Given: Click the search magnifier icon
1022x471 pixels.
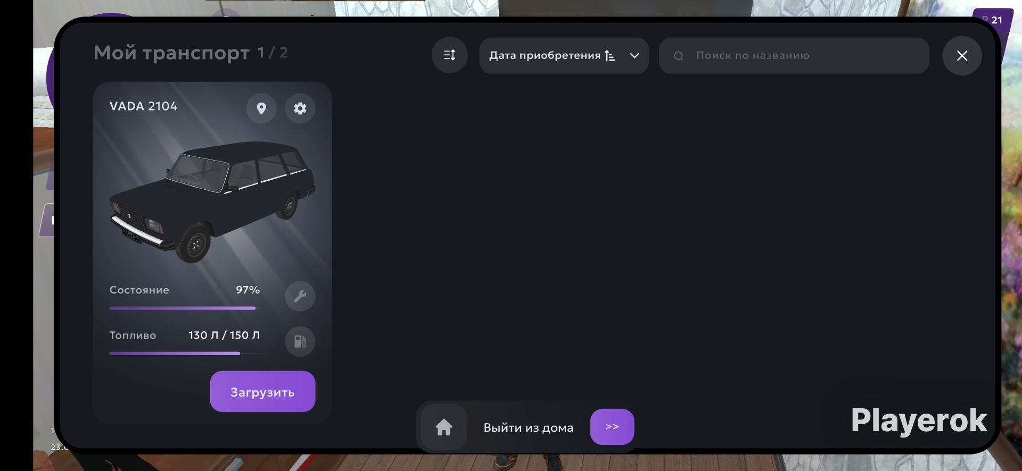Looking at the screenshot, I should (x=679, y=56).
